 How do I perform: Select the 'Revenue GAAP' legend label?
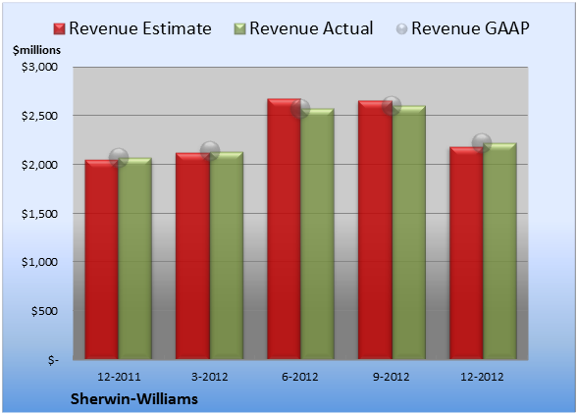tap(470, 28)
